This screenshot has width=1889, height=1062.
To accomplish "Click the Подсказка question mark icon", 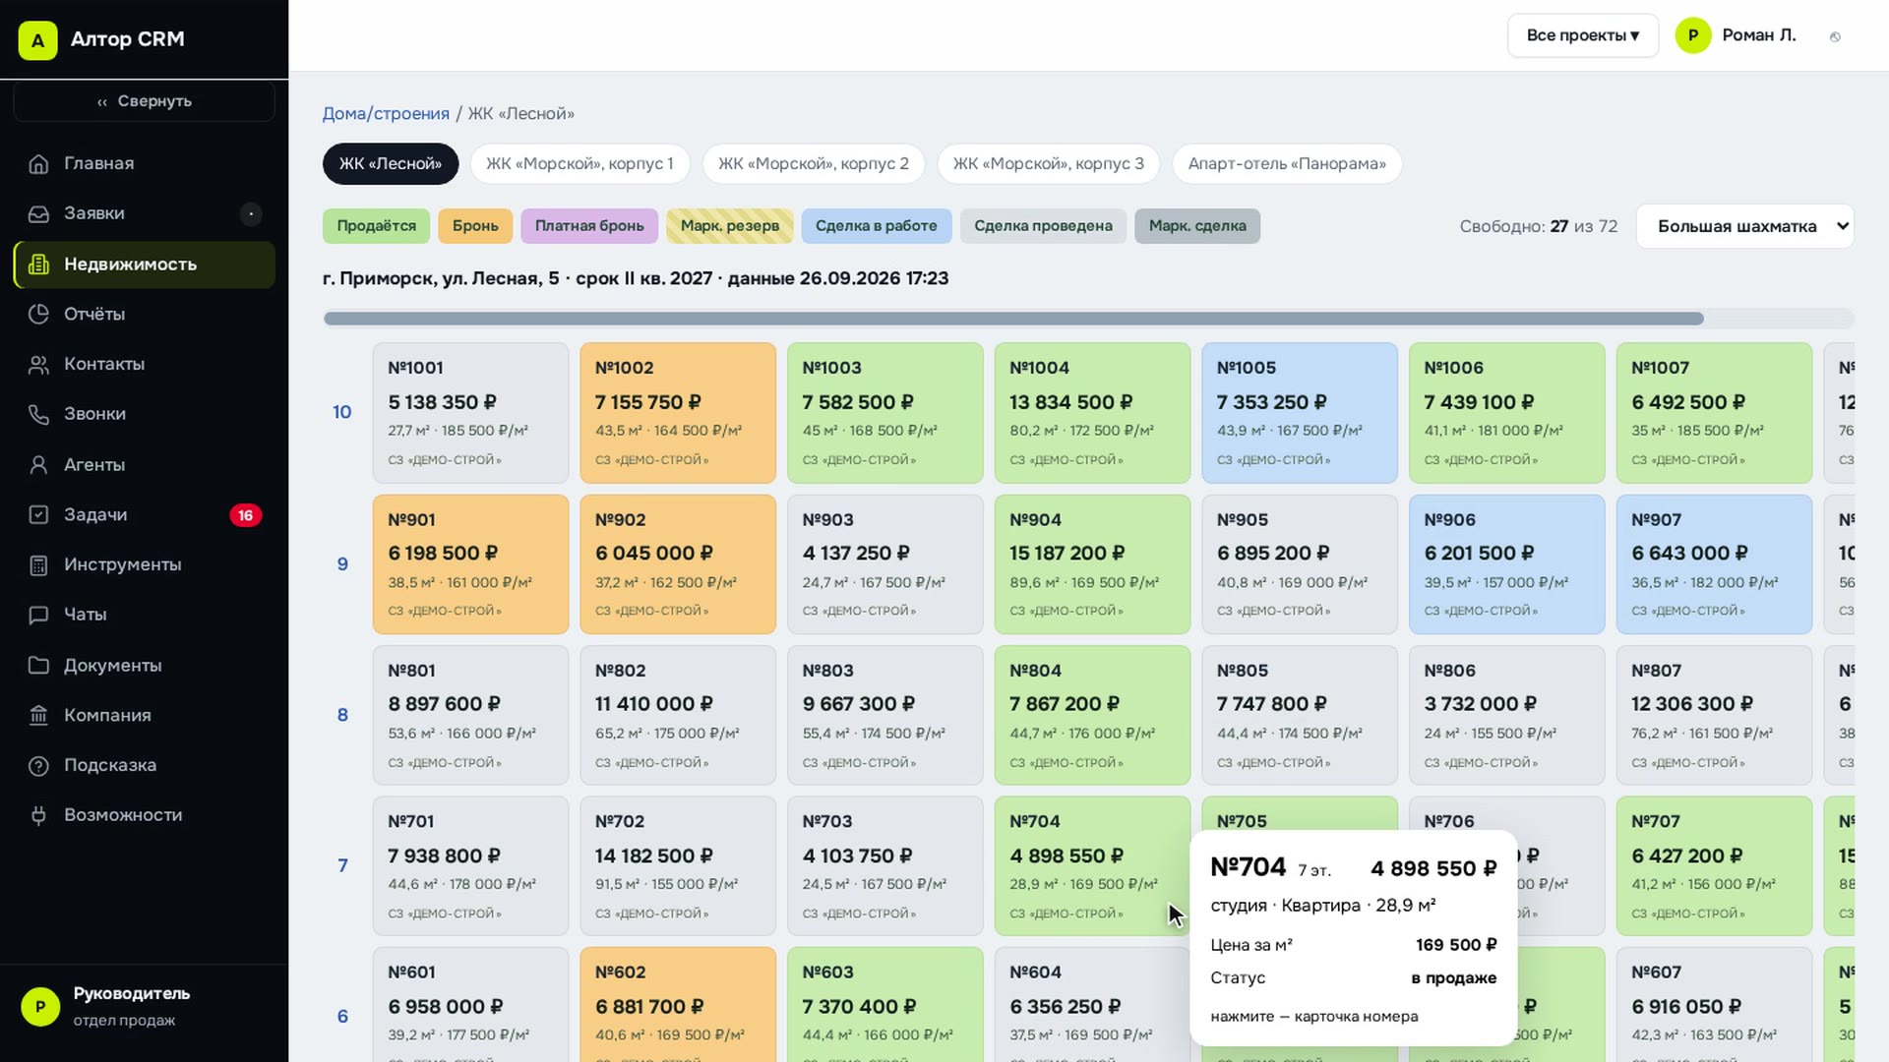I will (x=38, y=766).
